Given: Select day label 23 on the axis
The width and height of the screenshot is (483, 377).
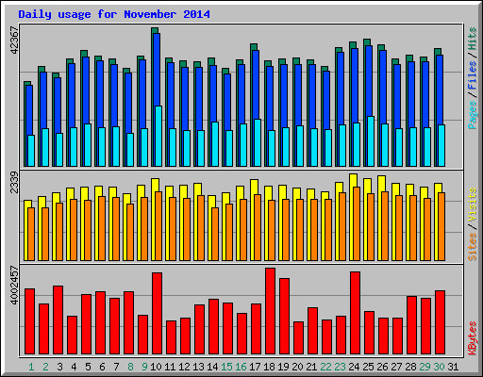Looking at the screenshot, I should click(340, 367).
